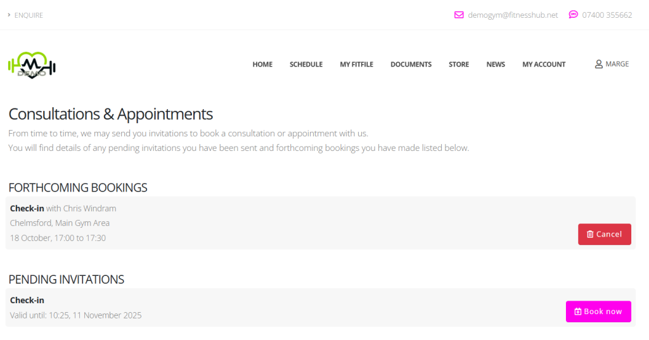Screen dimensions: 649x340
Task: Select the Check-in with Chris Windram booking
Action: click(x=63, y=208)
